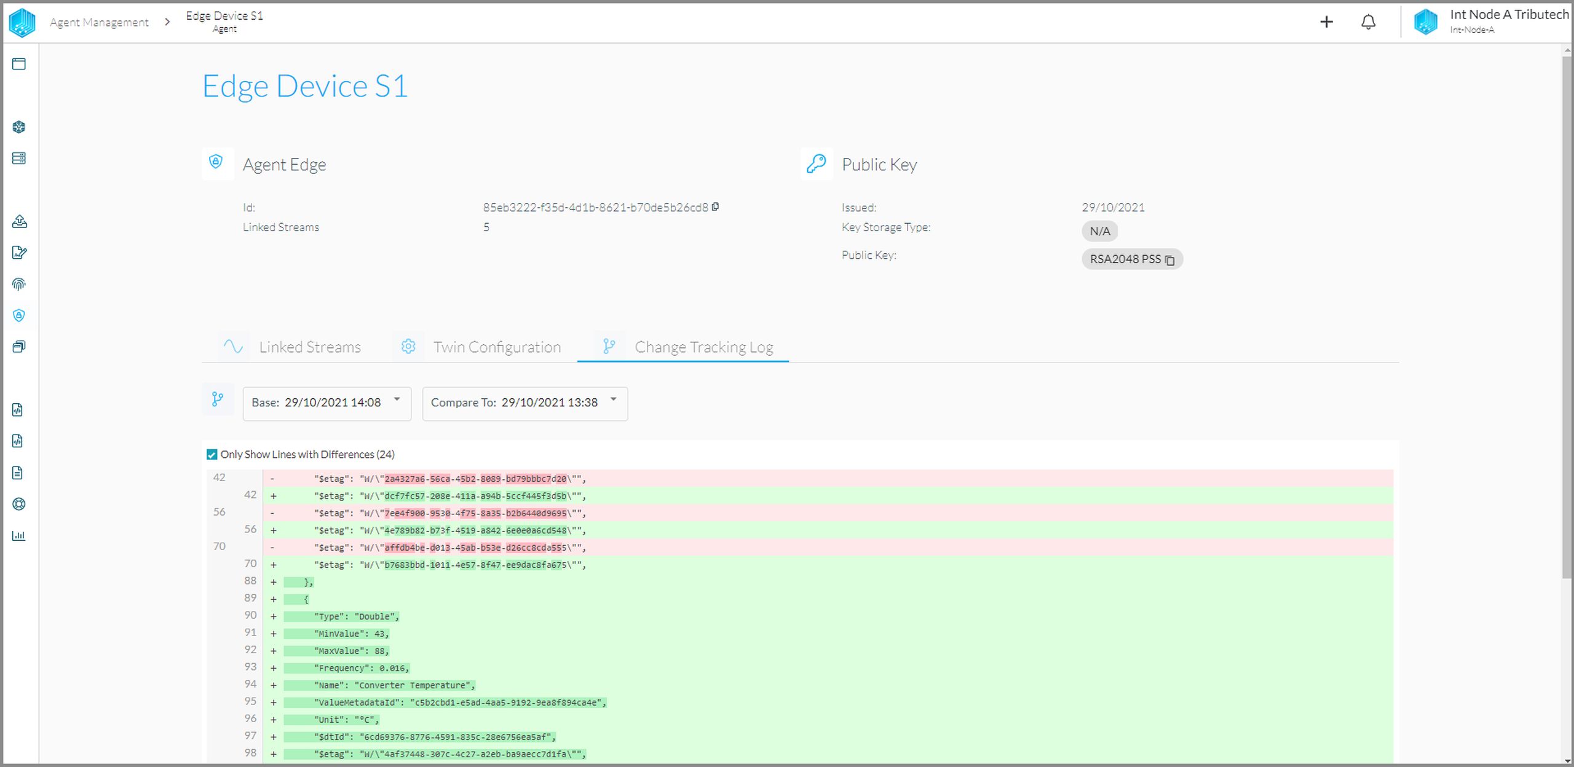The height and width of the screenshot is (767, 1574).
Task: Click the agent Id value text
Action: 595,208
